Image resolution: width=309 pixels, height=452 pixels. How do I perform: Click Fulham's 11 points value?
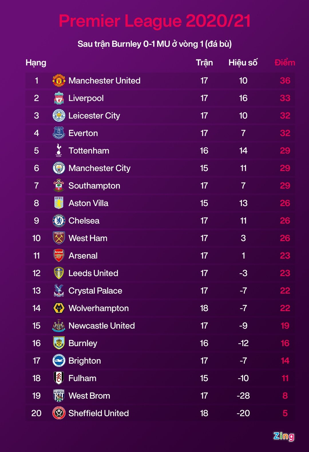(x=285, y=378)
